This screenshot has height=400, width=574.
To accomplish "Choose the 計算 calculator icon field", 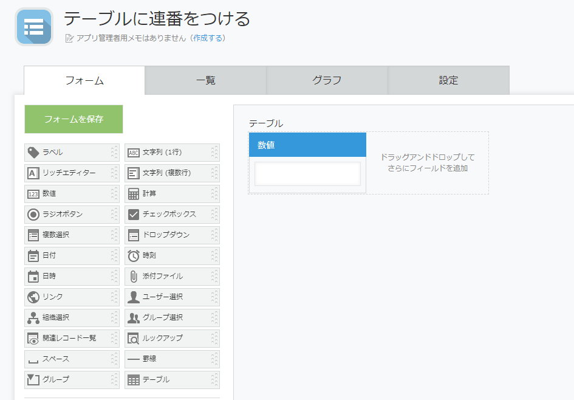I will tap(134, 194).
